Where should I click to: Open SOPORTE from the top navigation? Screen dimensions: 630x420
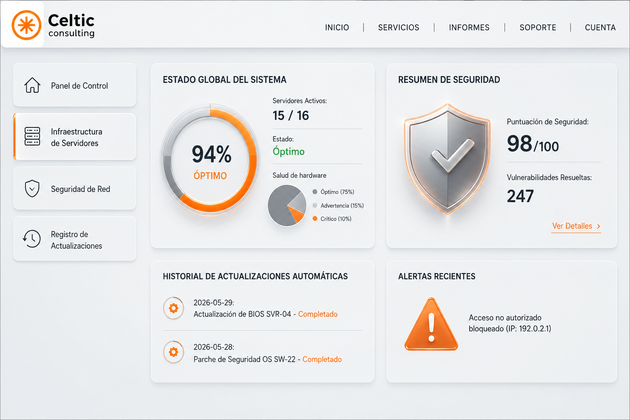(x=538, y=27)
